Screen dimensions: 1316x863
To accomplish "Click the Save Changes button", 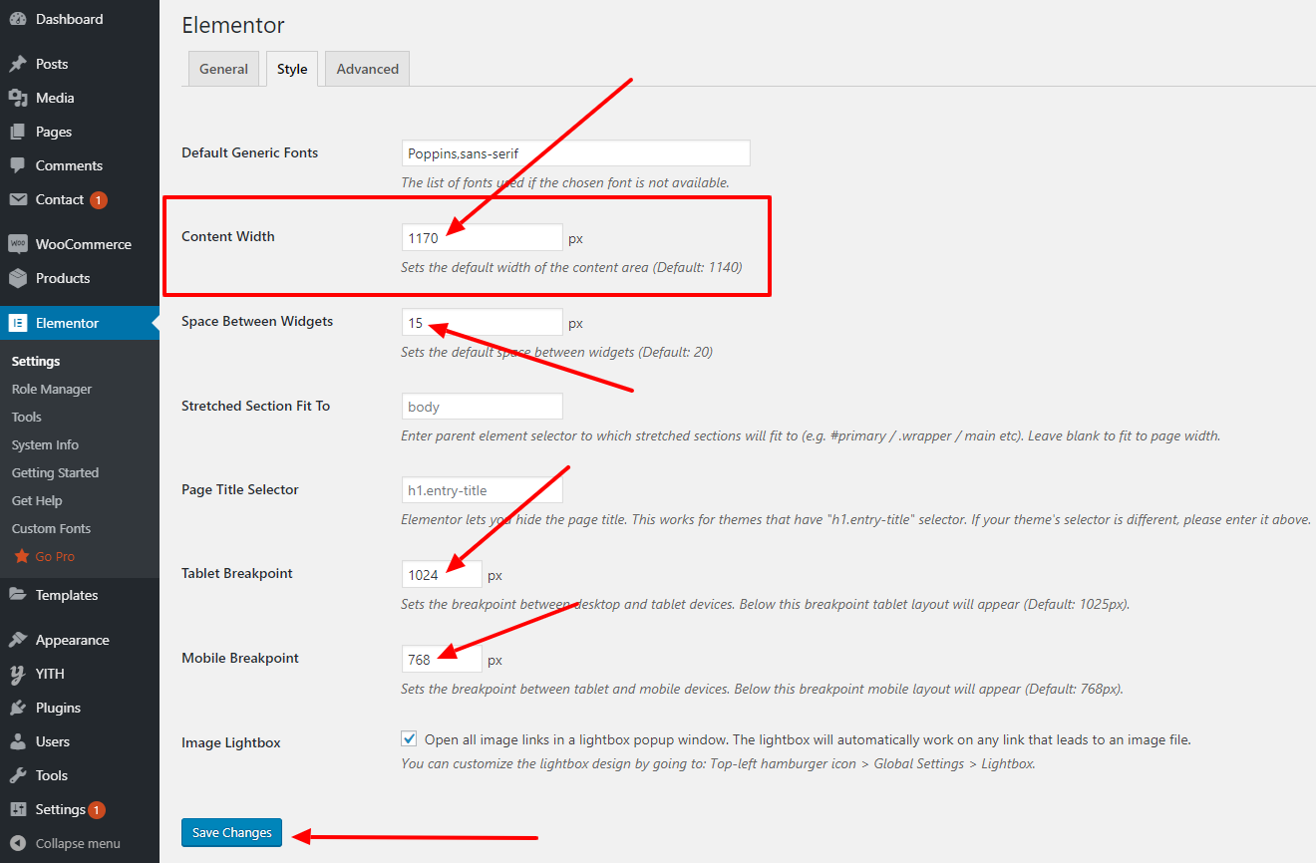I will click(x=232, y=833).
